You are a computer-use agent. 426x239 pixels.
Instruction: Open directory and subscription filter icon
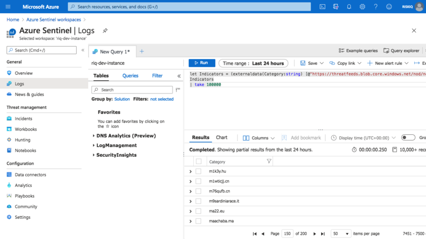(336, 6)
